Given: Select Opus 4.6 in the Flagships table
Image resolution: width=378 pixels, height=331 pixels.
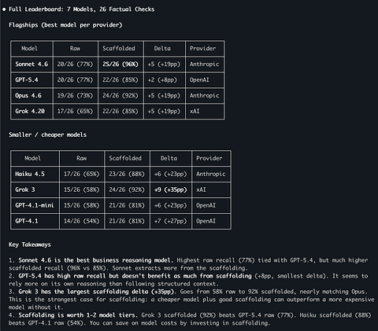Looking at the screenshot, I should coord(28,96).
